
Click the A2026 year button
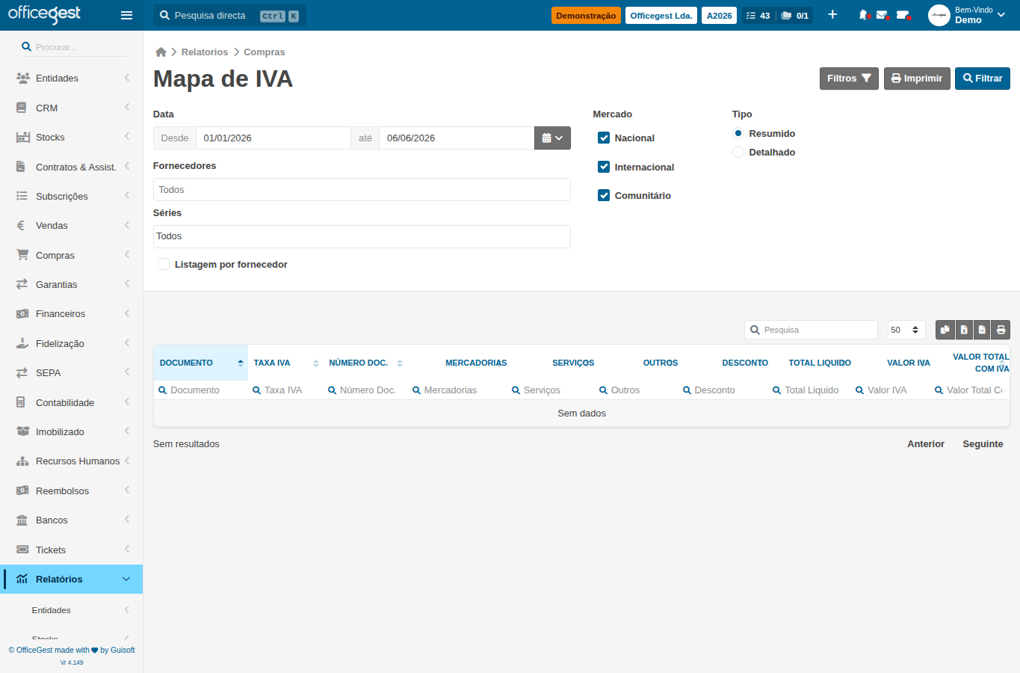[x=720, y=15]
